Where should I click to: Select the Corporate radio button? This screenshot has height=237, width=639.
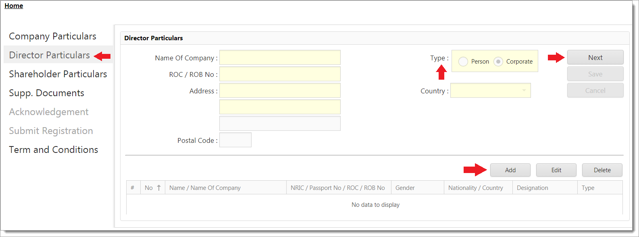coord(498,62)
